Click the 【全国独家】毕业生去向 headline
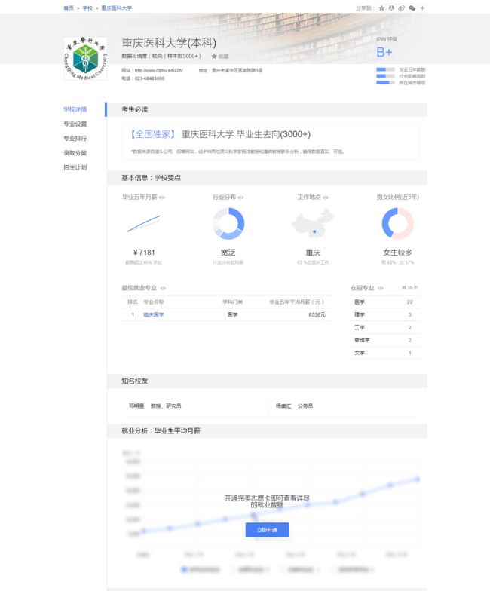This screenshot has width=490, height=591. 220,134
